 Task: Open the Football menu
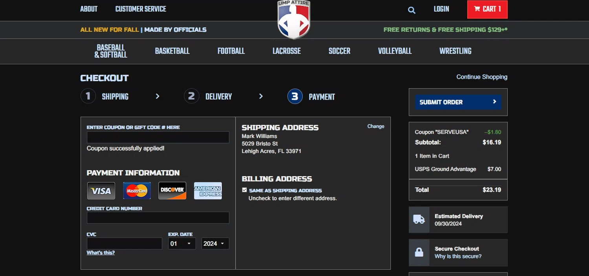coord(231,51)
